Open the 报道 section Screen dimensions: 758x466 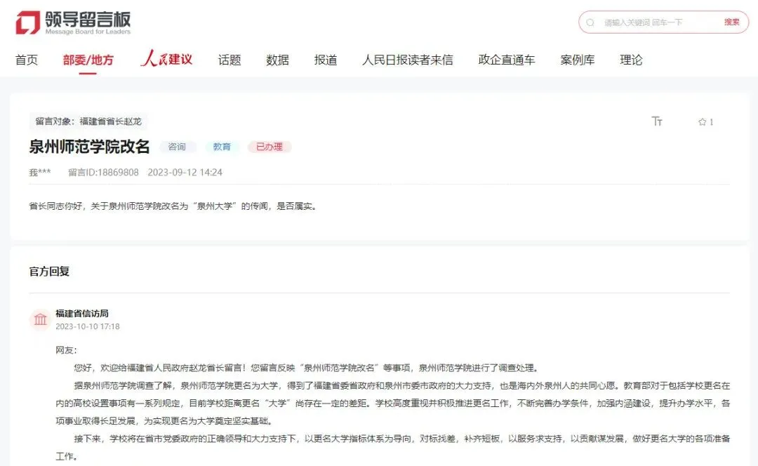click(326, 60)
